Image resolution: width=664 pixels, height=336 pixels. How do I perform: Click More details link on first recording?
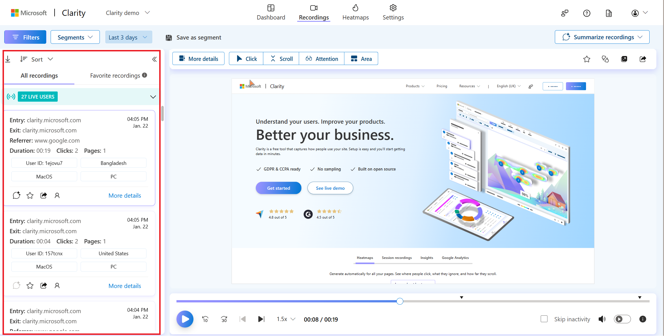click(x=125, y=195)
